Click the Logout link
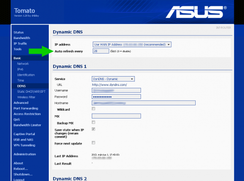 pyautogui.click(x=19, y=180)
